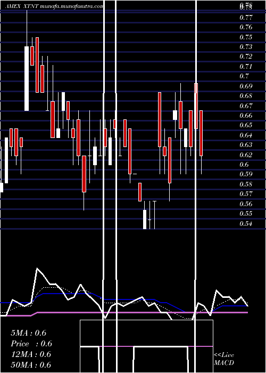Click the 0.65 price axis label
The height and width of the screenshot is (373, 266).
coord(246,125)
